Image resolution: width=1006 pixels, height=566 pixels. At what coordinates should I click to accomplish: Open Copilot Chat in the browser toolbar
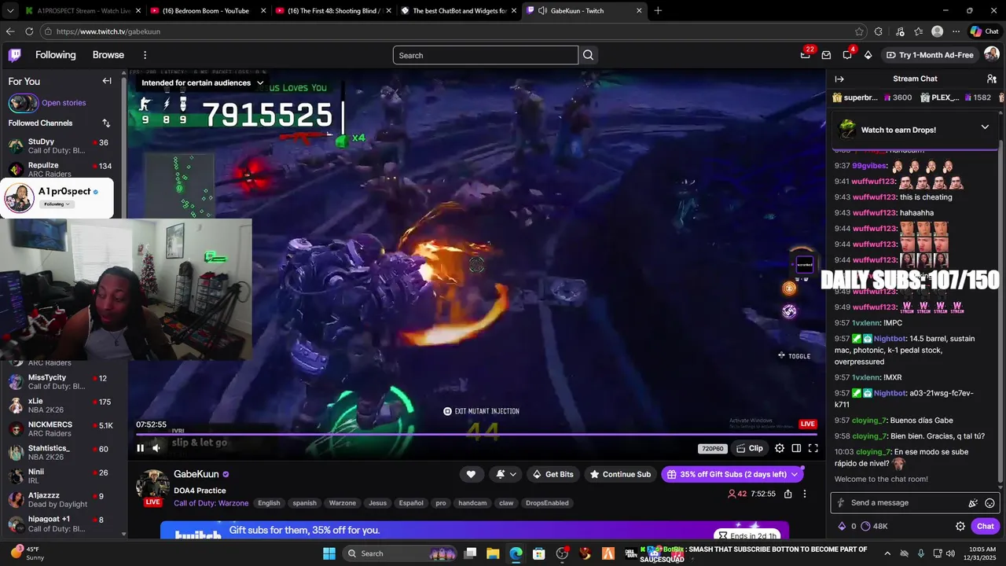pos(985,31)
